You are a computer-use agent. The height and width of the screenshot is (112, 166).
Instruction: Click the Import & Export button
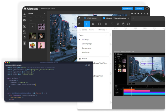click(128, 9)
